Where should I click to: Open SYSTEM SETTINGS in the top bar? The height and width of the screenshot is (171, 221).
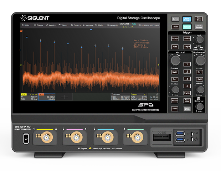pyautogui.click(x=149, y=25)
